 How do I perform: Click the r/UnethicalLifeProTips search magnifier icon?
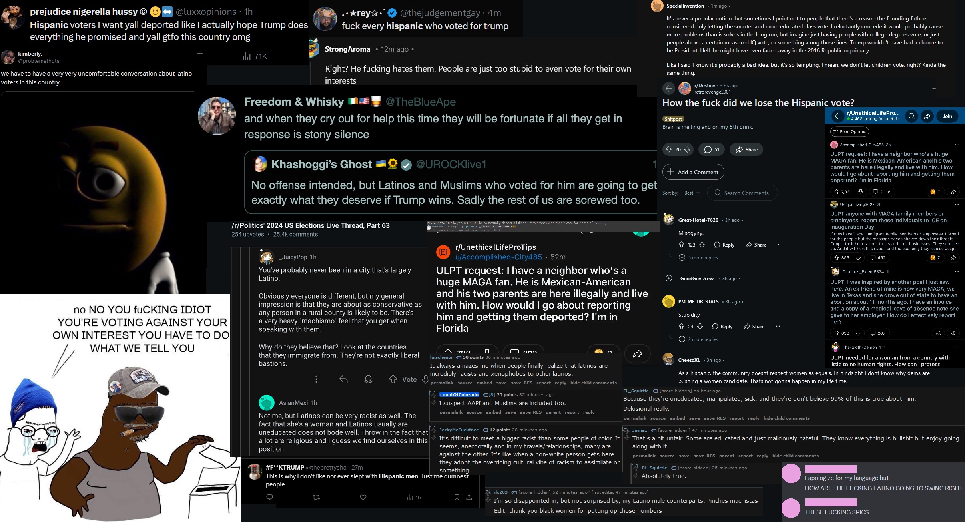[911, 116]
